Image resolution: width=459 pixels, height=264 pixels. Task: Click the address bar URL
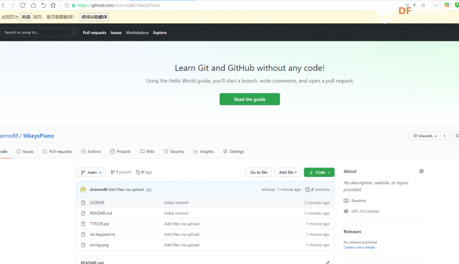(x=118, y=5)
